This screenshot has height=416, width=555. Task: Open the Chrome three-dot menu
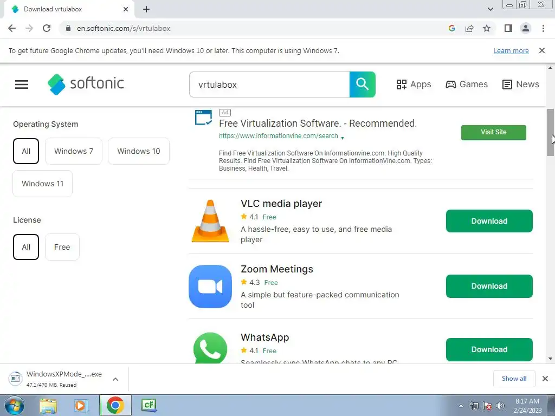pos(543,28)
